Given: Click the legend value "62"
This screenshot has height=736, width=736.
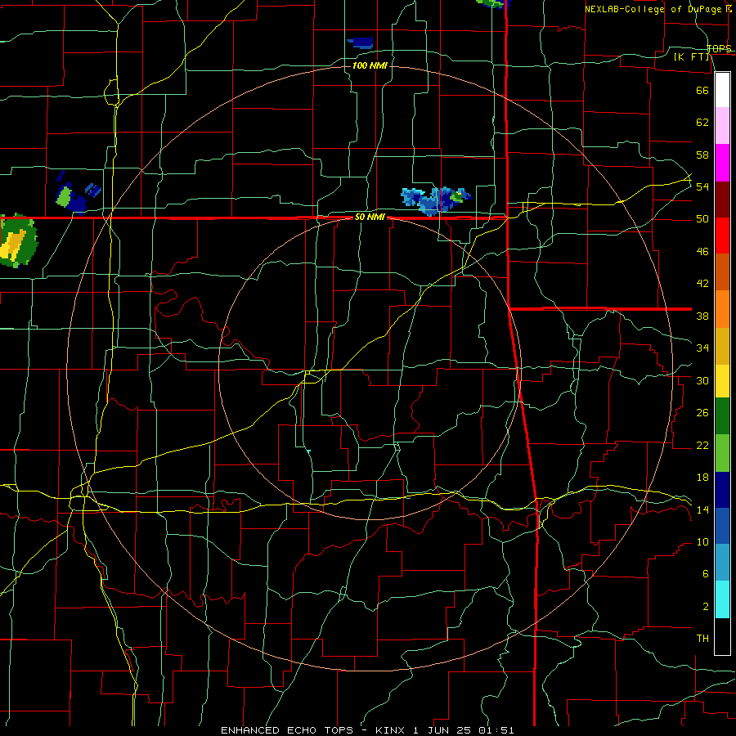Looking at the screenshot, I should 702,123.
